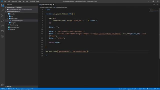160x90 pixels.
Task: Expand the Outline panel
Action: [x=21, y=86]
